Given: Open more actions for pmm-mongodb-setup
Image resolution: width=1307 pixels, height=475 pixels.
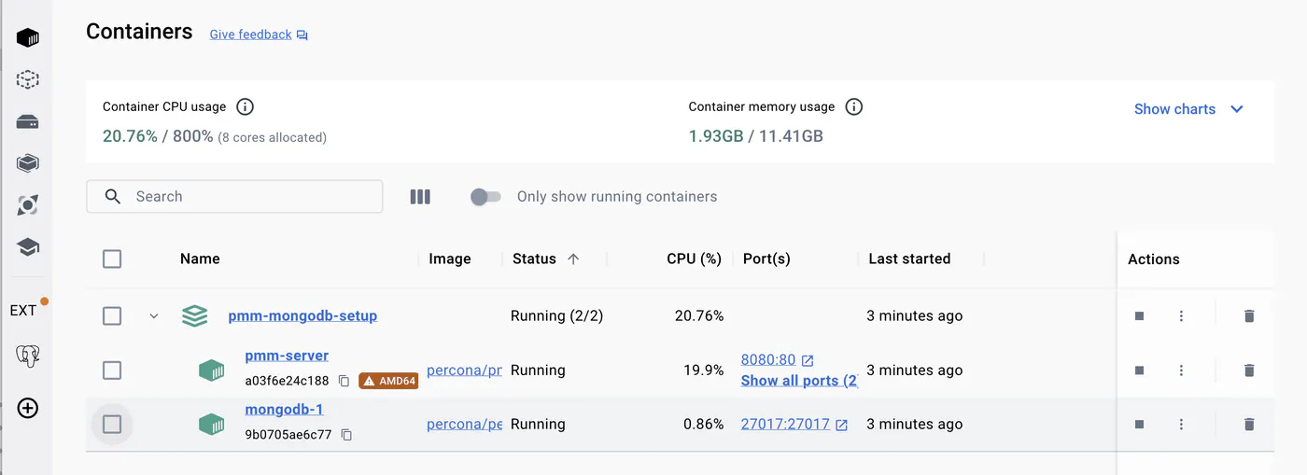Looking at the screenshot, I should click(1181, 316).
